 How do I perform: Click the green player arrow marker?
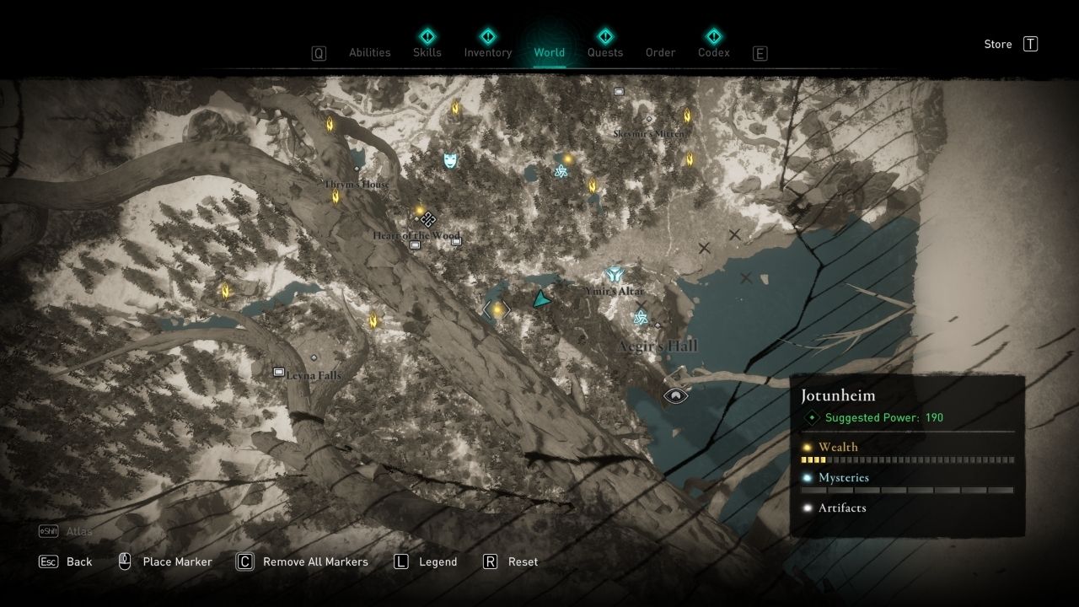pyautogui.click(x=540, y=298)
